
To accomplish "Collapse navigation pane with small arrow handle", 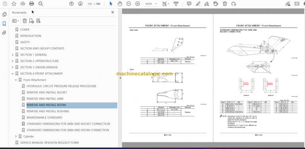I will click(x=120, y=78).
